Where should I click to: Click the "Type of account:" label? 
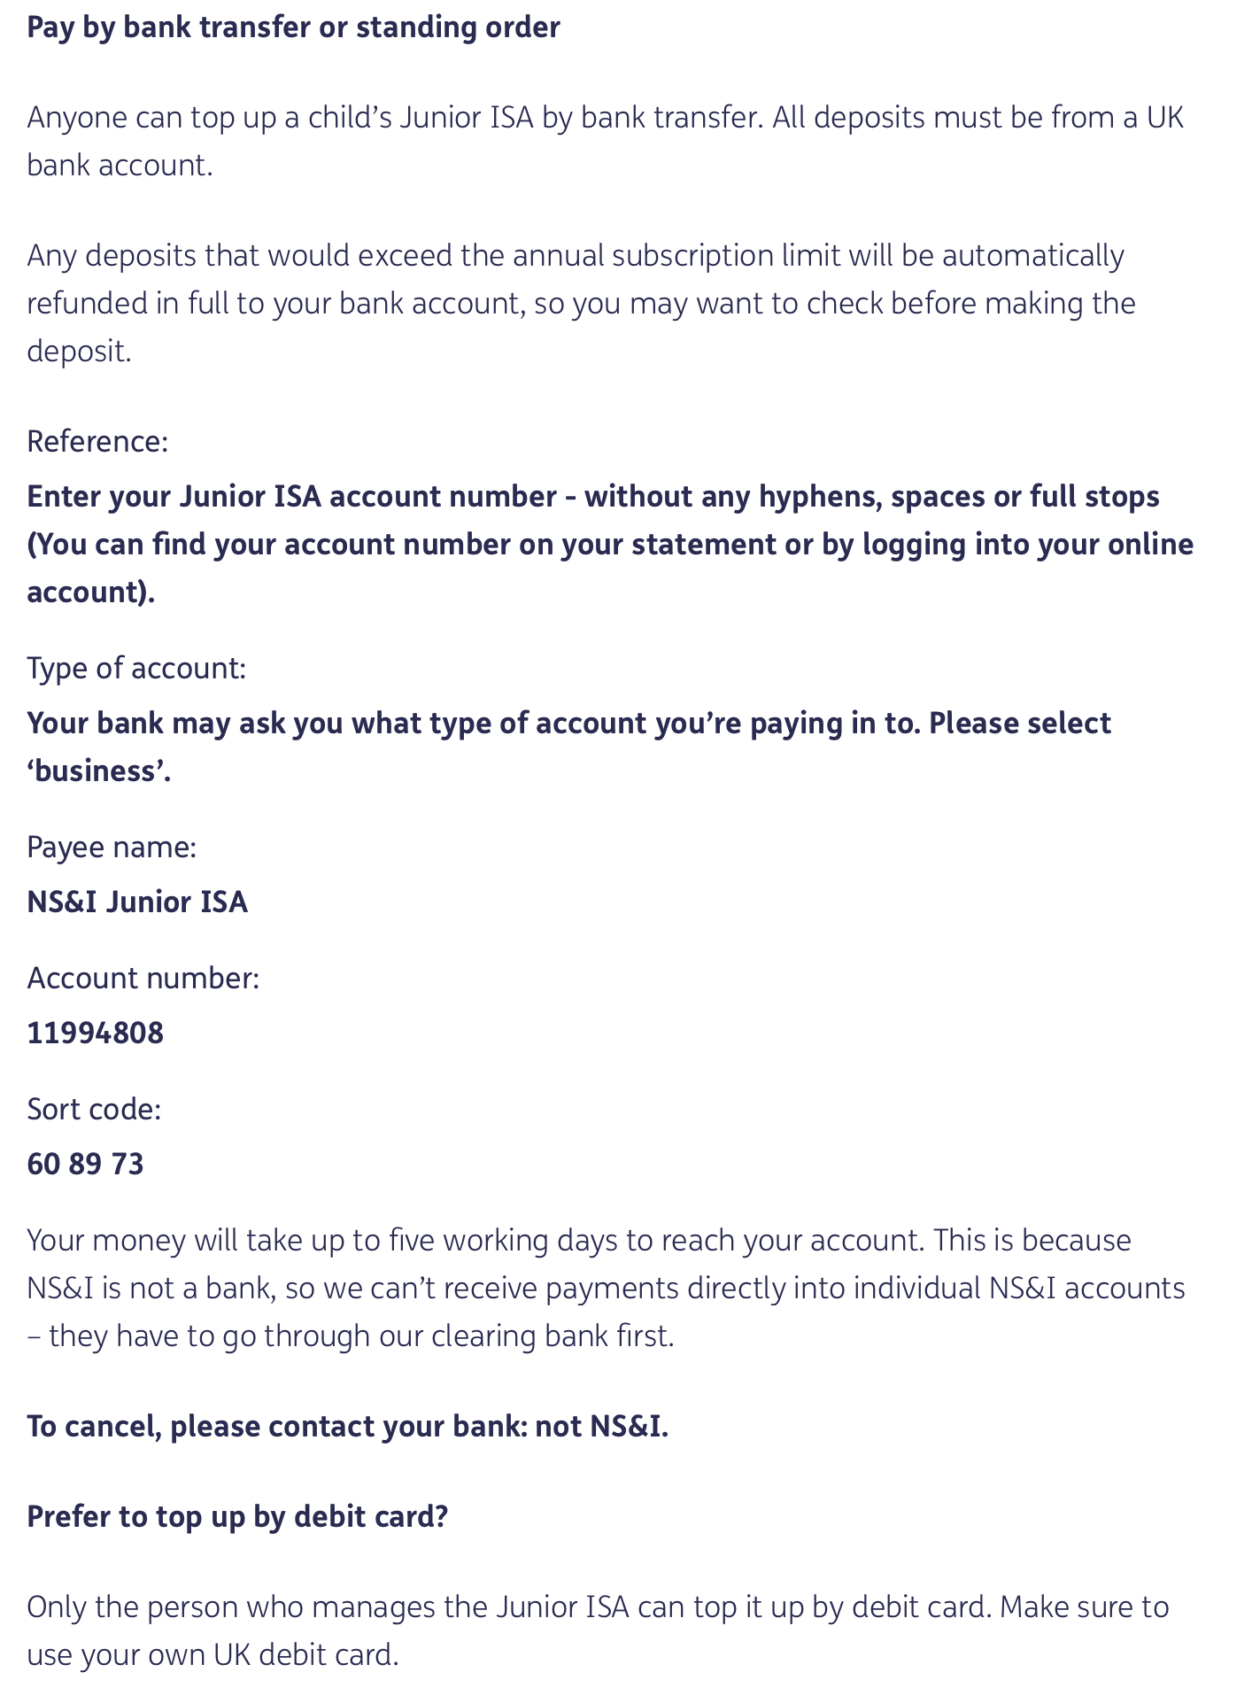(x=136, y=667)
